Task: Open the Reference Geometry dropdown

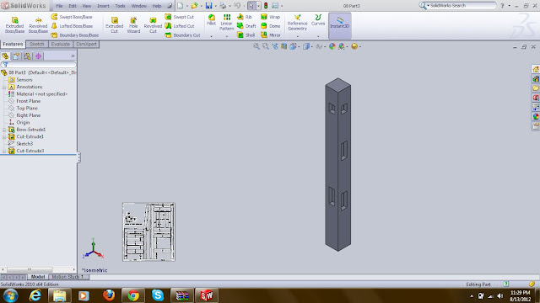Action: point(298,36)
